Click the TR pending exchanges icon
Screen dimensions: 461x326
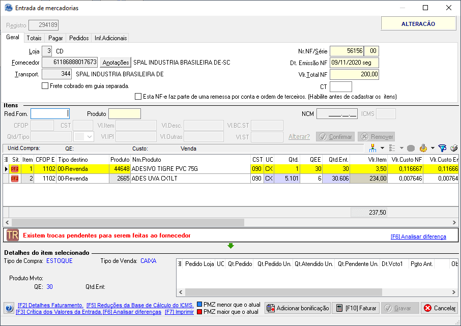(13, 236)
